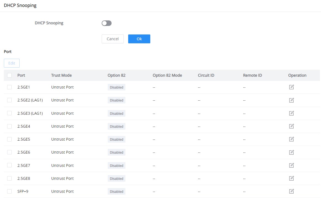
Task: Click the Disabled badge in the 2.5GE7 row
Action: (117, 165)
